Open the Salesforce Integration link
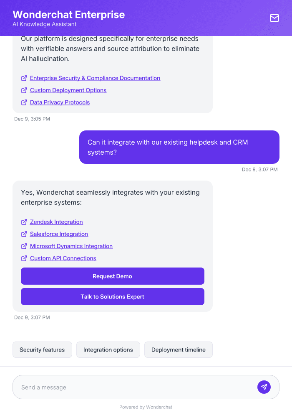The width and height of the screenshot is (292, 418). click(x=59, y=234)
